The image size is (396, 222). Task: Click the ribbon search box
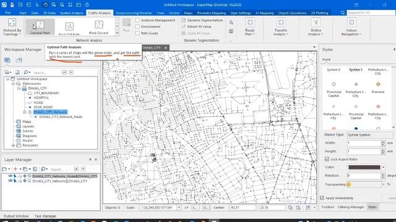371,12
